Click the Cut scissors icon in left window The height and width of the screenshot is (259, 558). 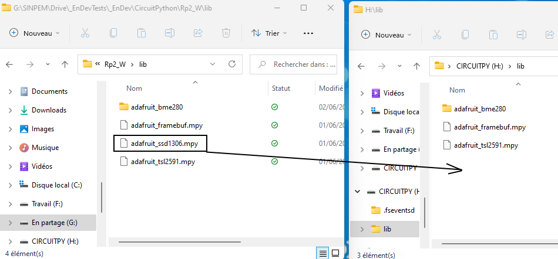click(85, 33)
